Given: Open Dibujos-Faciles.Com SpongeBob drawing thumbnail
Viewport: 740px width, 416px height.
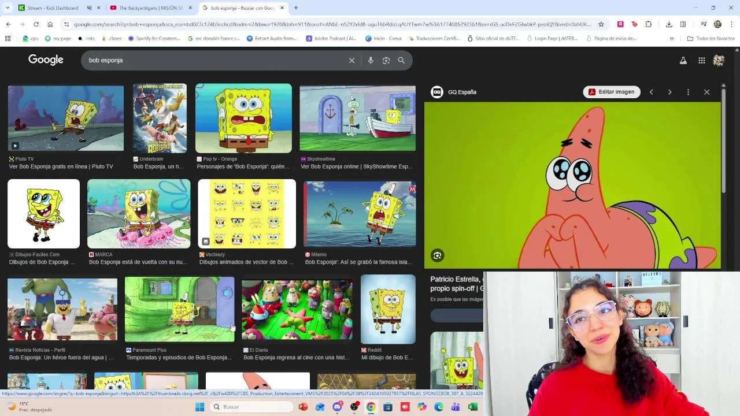Looking at the screenshot, I should (43, 214).
